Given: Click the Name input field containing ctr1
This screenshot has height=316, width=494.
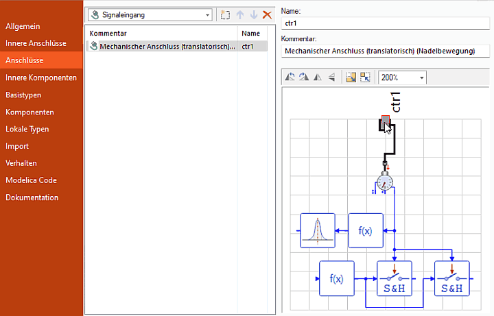Looking at the screenshot, I should pos(386,23).
